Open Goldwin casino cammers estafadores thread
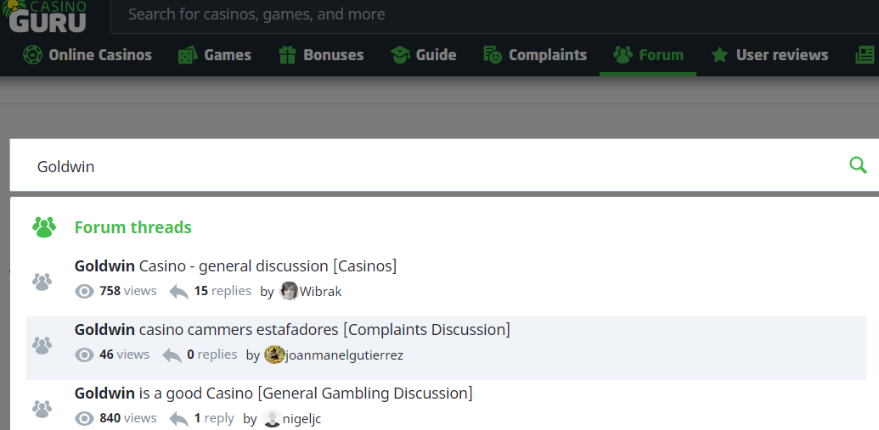Image resolution: width=879 pixels, height=430 pixels. 292,329
